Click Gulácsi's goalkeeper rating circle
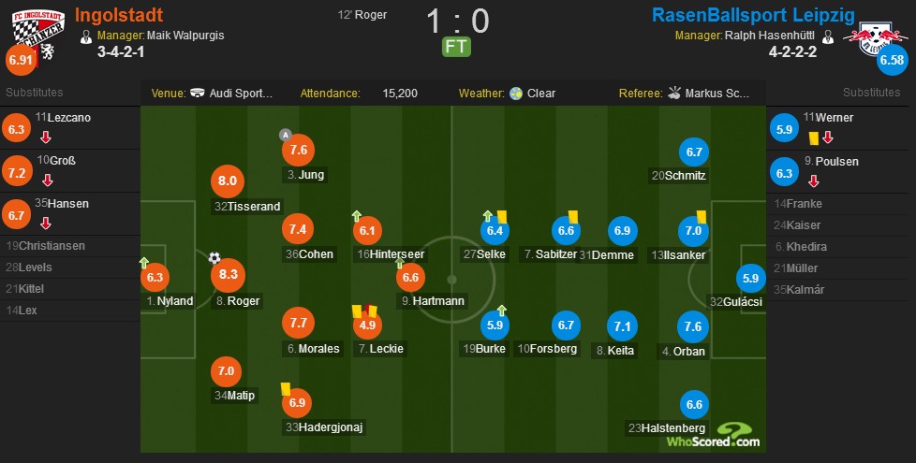Viewport: 916px width, 463px height. 750,278
